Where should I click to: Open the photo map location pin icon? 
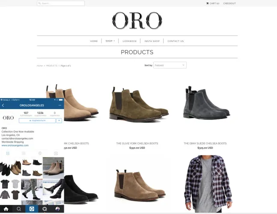tap(40, 153)
